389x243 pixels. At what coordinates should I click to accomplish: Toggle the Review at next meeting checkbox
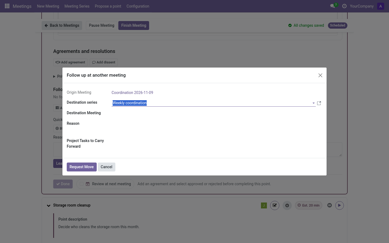pyautogui.click(x=81, y=184)
